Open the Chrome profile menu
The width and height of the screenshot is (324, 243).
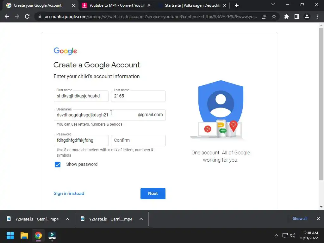[x=307, y=16]
